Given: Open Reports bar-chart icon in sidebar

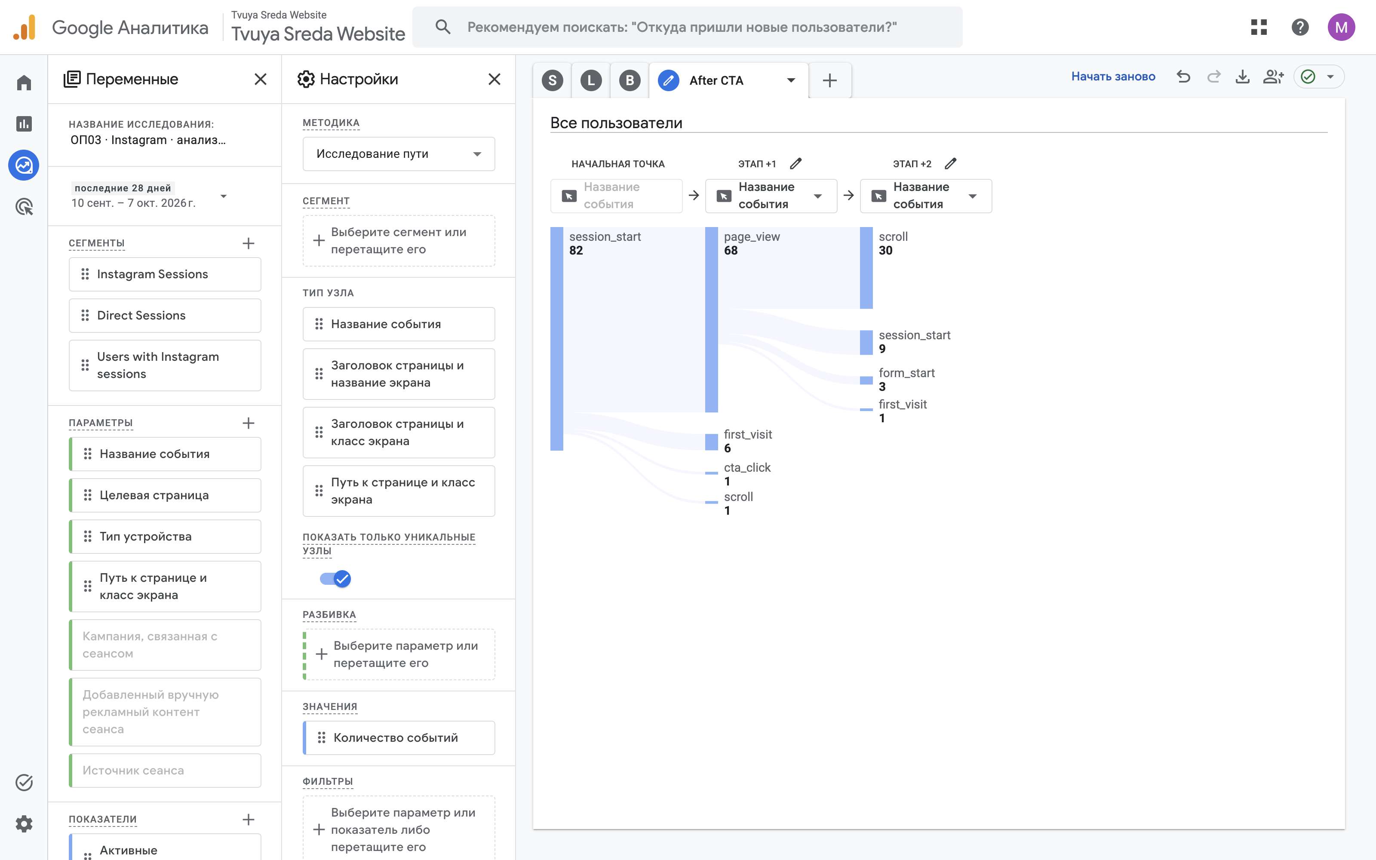Looking at the screenshot, I should [x=24, y=124].
